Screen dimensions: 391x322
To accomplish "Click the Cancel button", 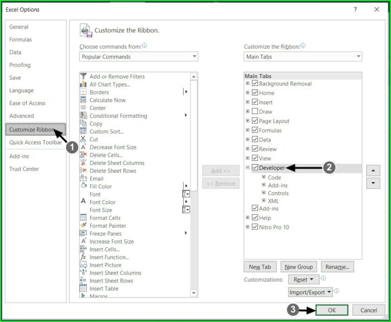I will 369,310.
